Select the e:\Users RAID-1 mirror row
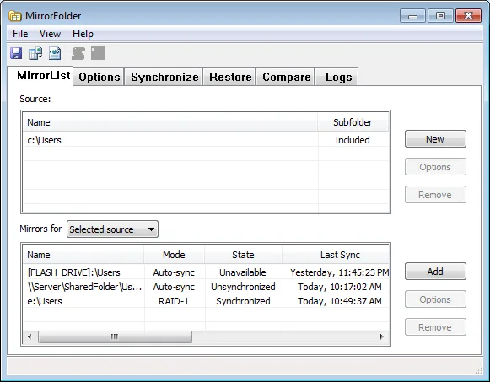The height and width of the screenshot is (382, 490). click(x=206, y=301)
